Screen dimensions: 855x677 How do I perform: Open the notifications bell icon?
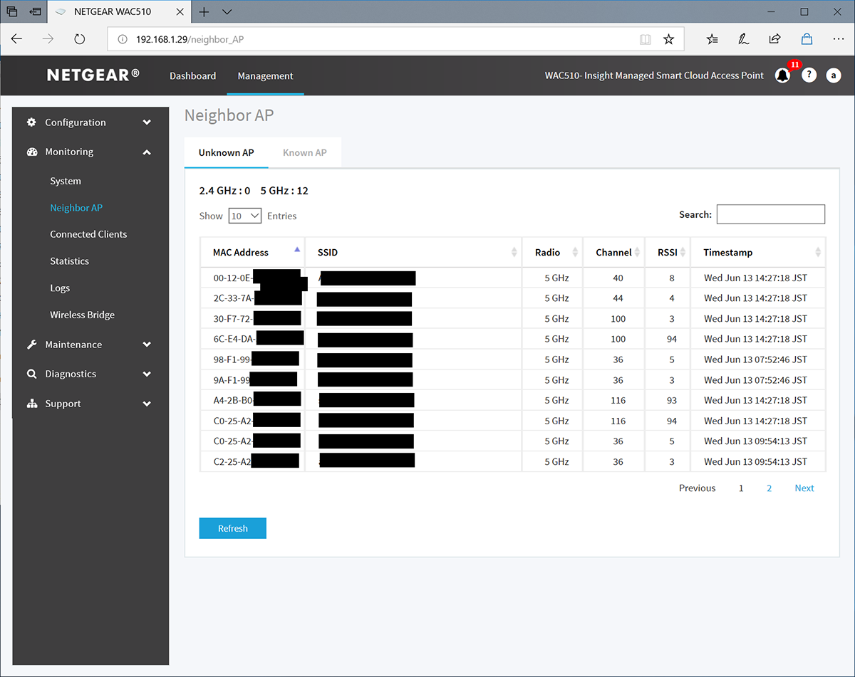[x=782, y=75]
